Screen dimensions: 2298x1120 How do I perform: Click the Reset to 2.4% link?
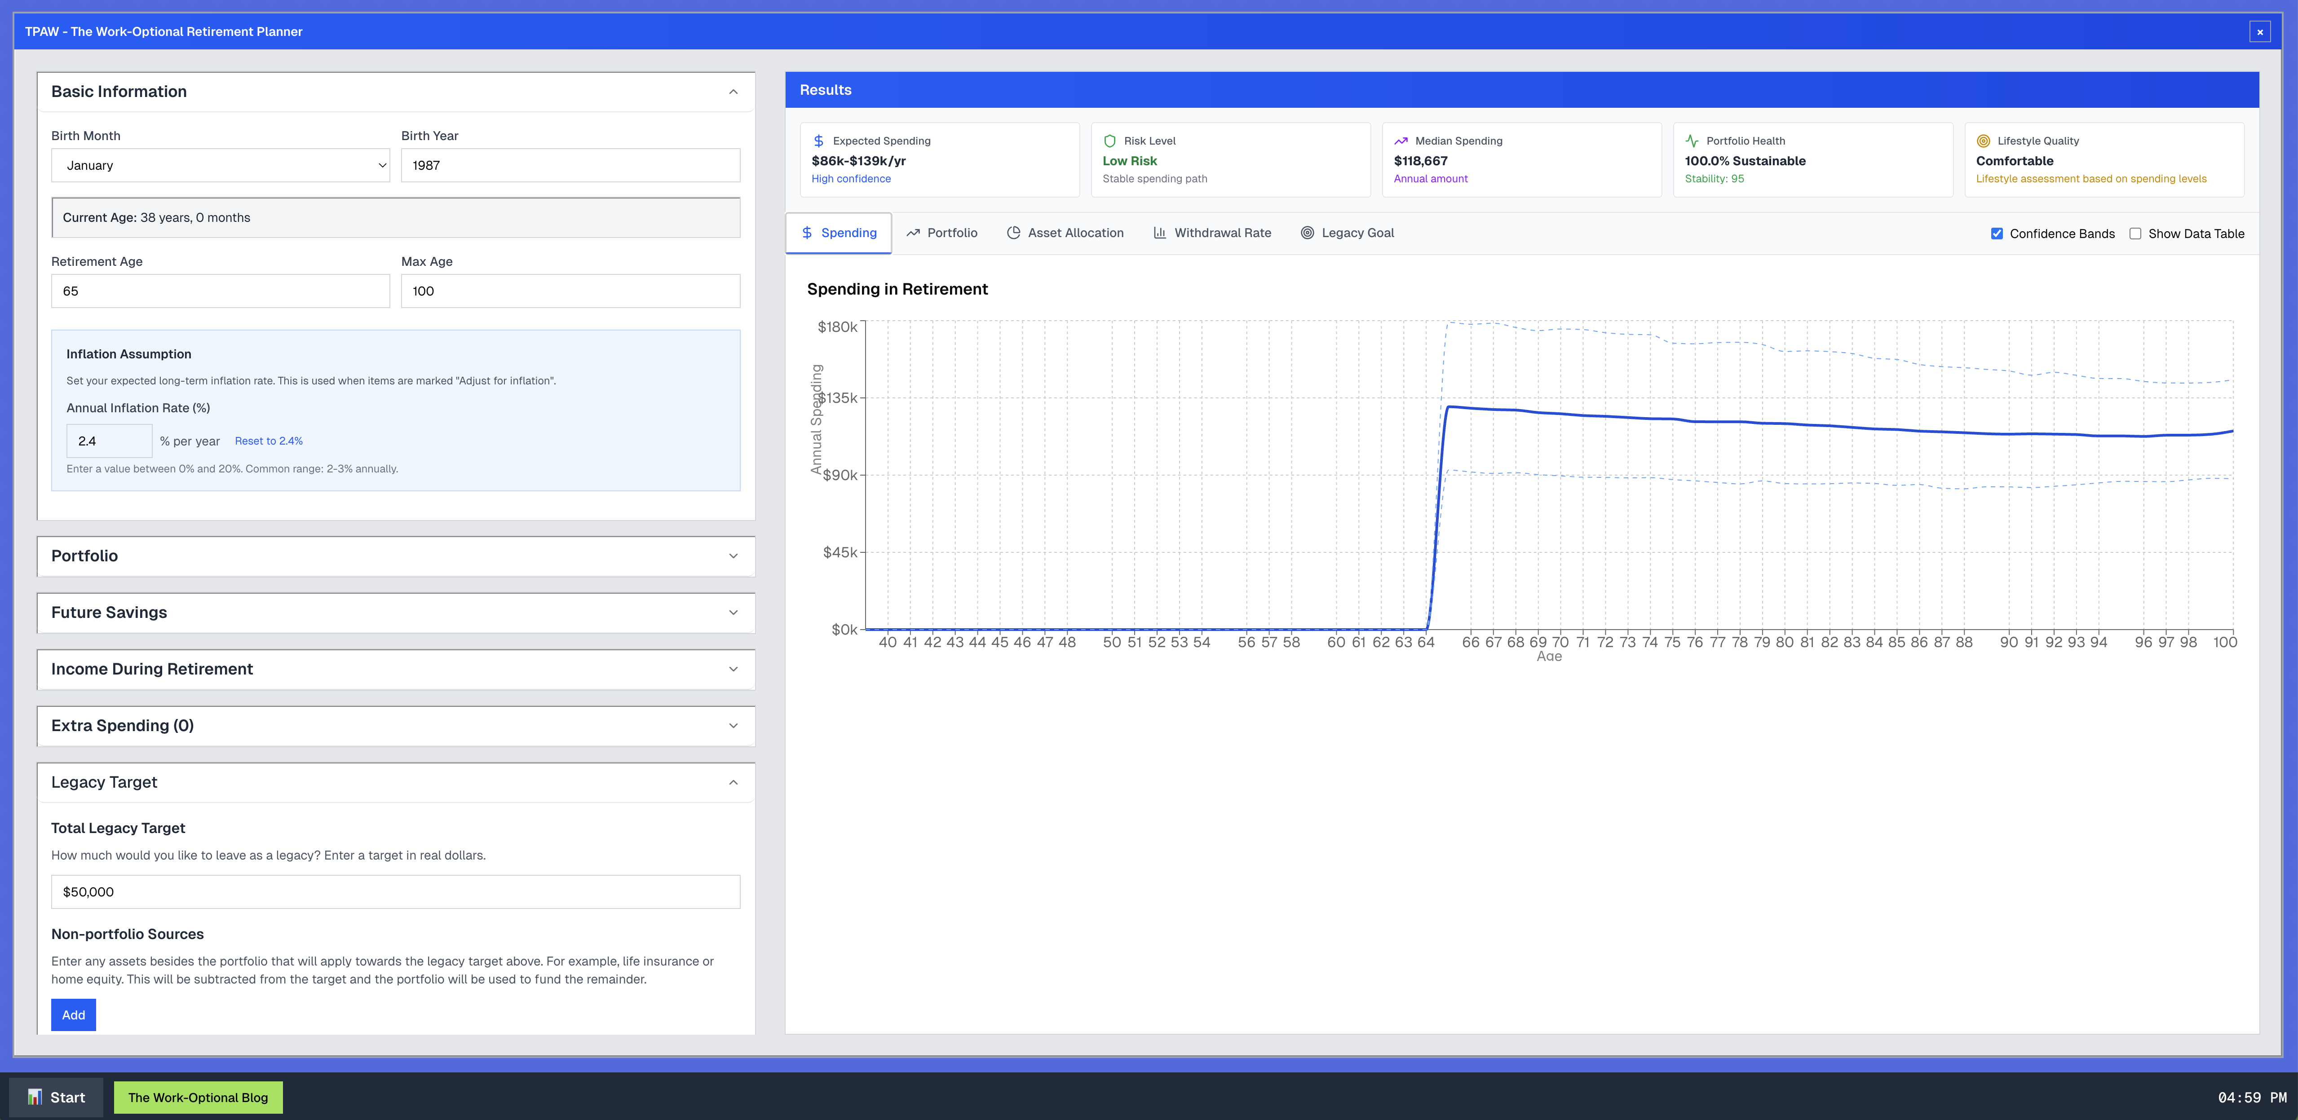(x=269, y=441)
